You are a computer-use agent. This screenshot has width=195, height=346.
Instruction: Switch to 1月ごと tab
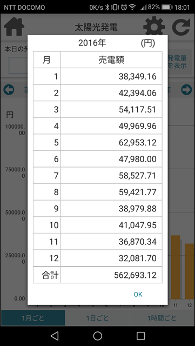pos(33,318)
